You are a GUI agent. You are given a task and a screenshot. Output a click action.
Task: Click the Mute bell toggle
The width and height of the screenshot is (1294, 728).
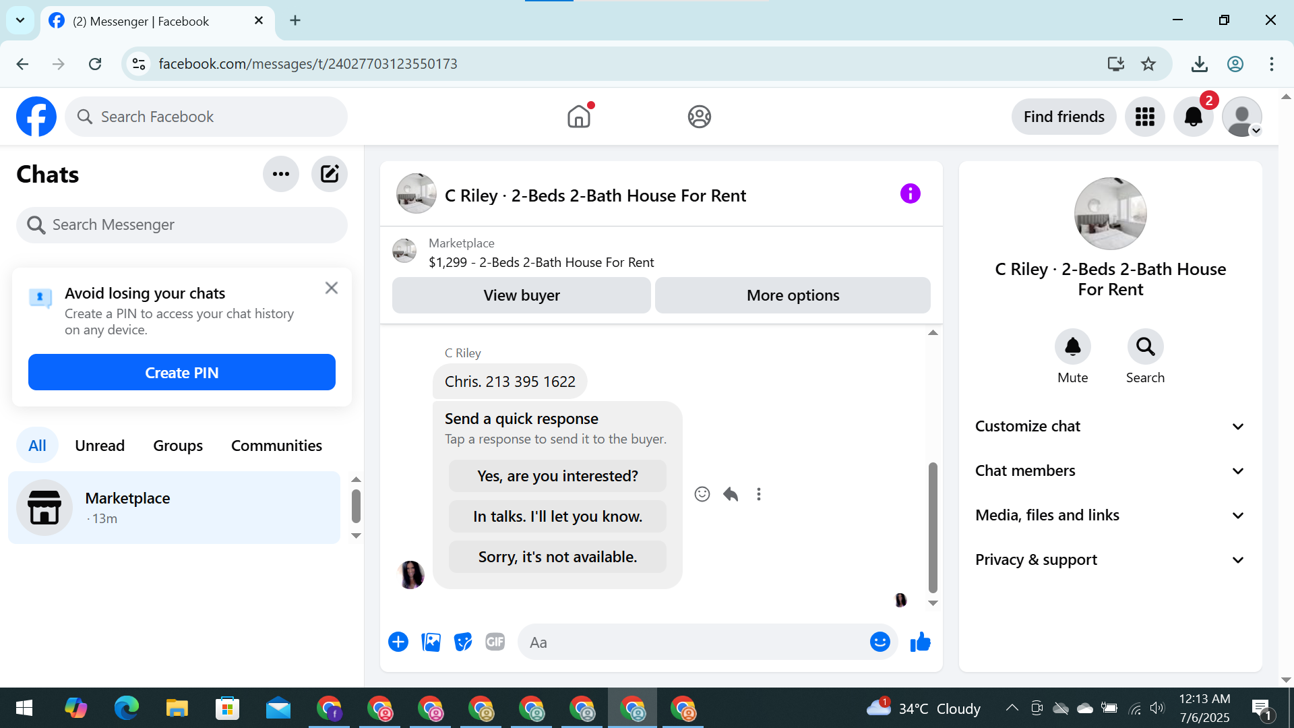click(1072, 347)
